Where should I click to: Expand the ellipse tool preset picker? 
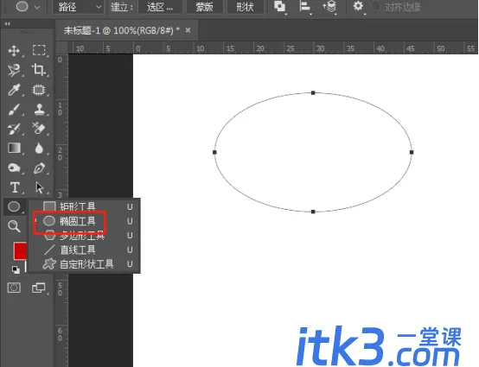(29, 6)
